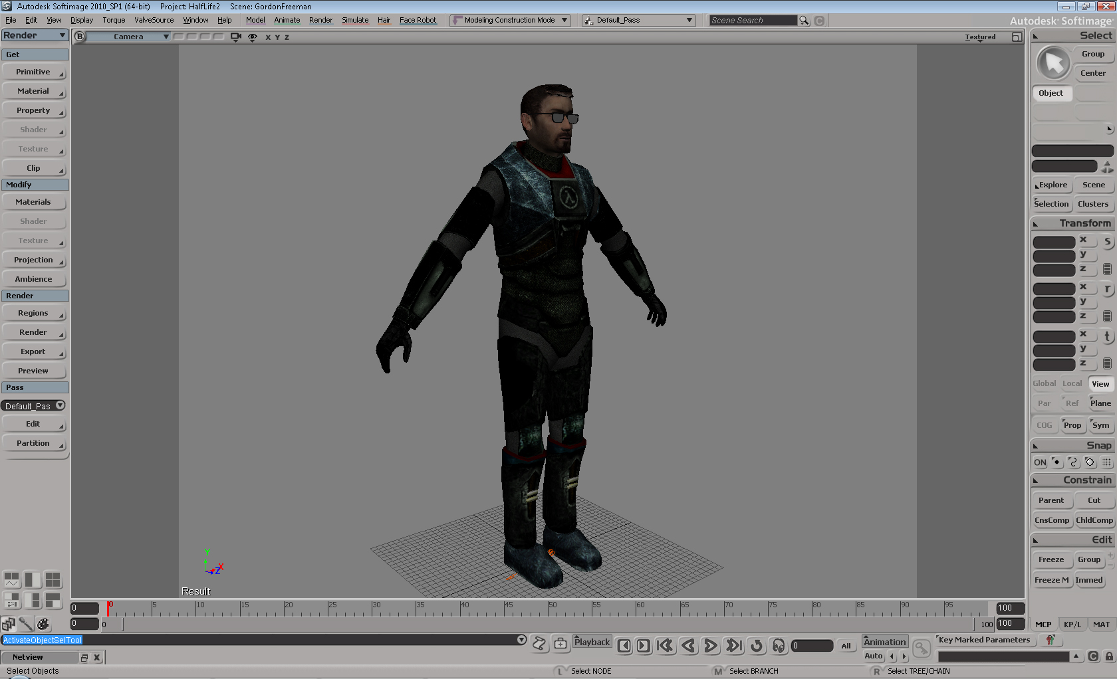Click the keyframe key icon
1117x679 pixels.
click(922, 646)
